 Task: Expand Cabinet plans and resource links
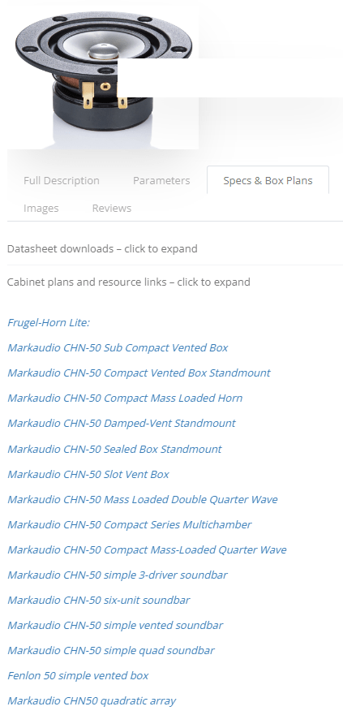tap(129, 282)
